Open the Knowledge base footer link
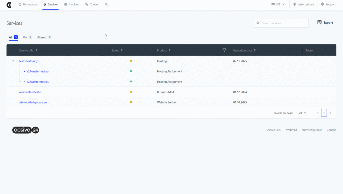 tap(312, 130)
